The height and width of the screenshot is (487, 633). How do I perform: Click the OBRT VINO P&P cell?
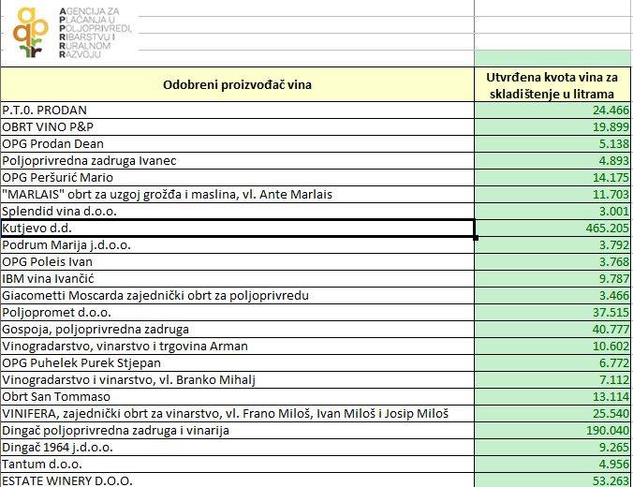[237, 127]
